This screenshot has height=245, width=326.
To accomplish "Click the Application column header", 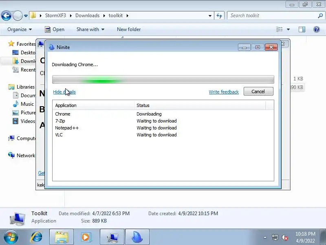I will (93, 105).
